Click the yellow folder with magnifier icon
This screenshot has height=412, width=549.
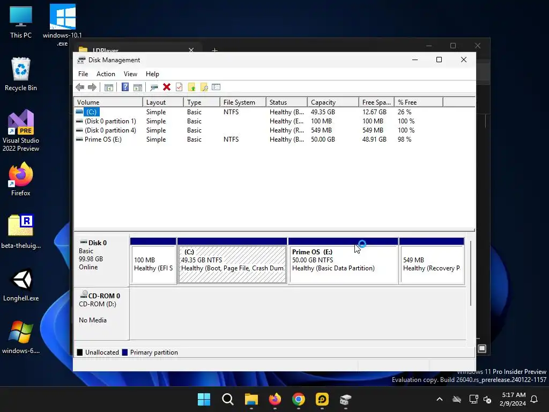tap(204, 87)
